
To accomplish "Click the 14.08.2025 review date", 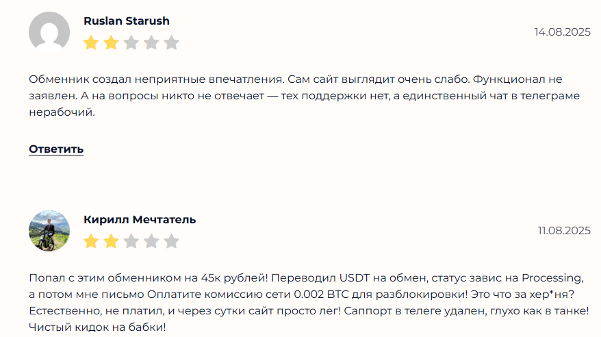I will [x=562, y=32].
